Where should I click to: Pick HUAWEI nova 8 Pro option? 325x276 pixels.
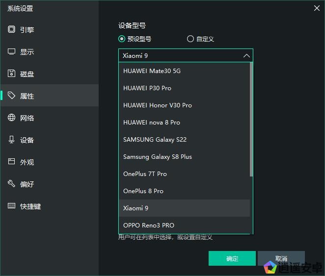pyautogui.click(x=185, y=123)
